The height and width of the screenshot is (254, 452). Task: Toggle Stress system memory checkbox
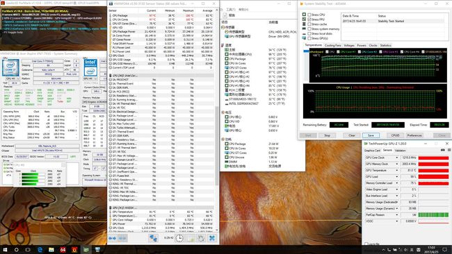tap(309, 28)
